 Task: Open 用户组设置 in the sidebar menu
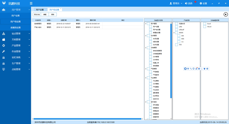pos(15,22)
